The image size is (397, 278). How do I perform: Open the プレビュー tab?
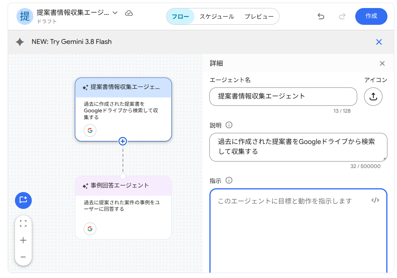pyautogui.click(x=259, y=17)
